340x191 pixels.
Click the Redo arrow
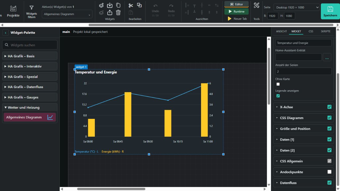[x=171, y=6]
